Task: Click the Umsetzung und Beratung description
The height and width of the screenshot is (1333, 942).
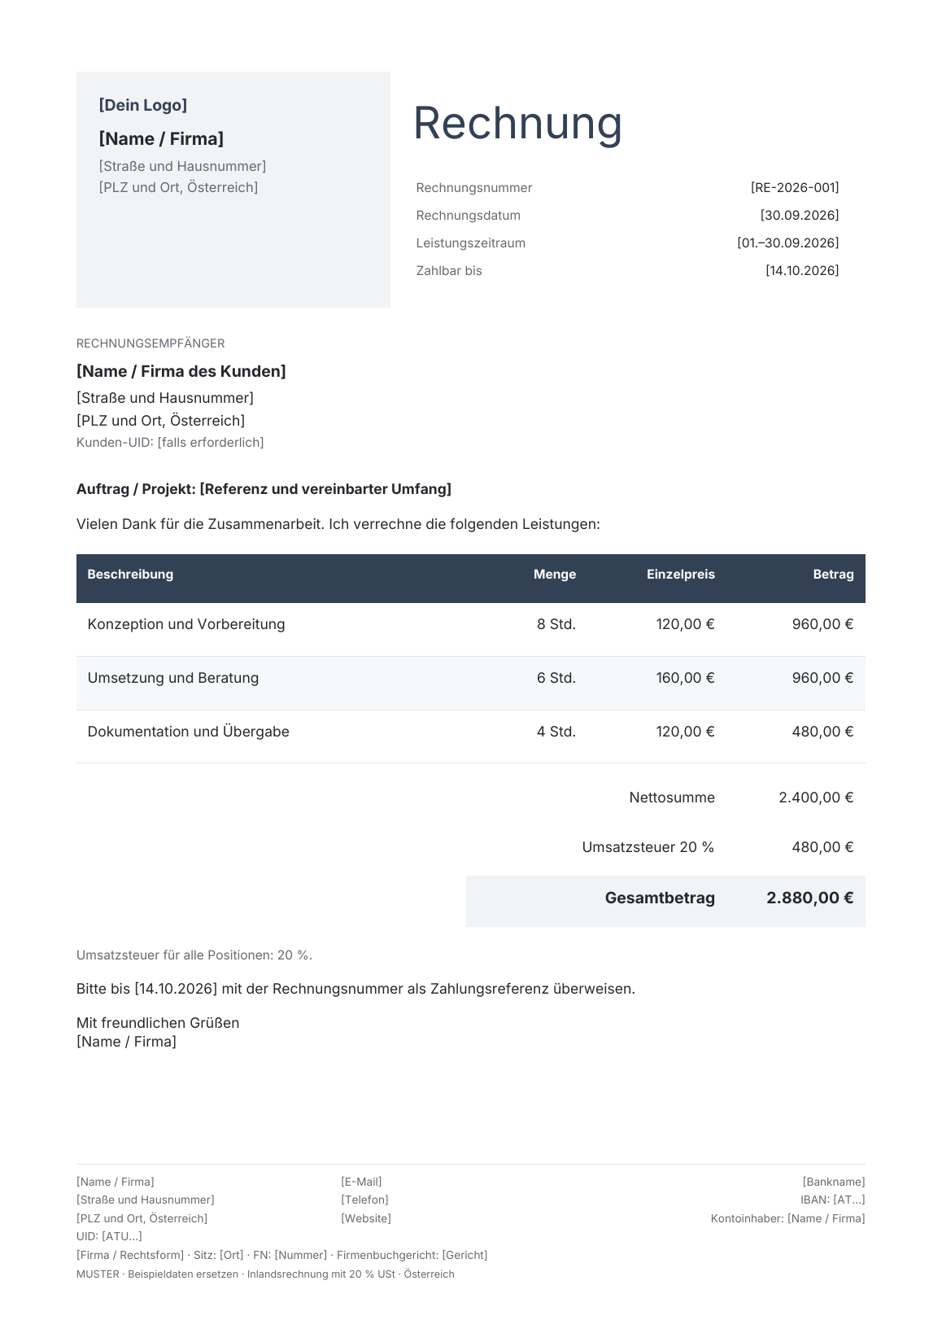Action: tap(173, 678)
